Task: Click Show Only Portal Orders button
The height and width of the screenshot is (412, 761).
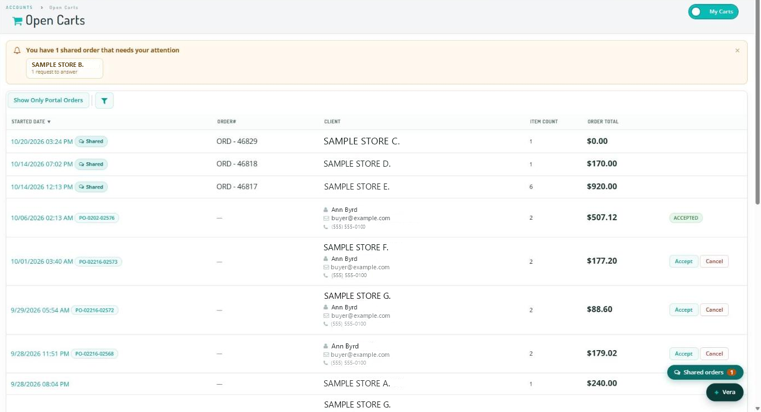Action: tap(48, 100)
